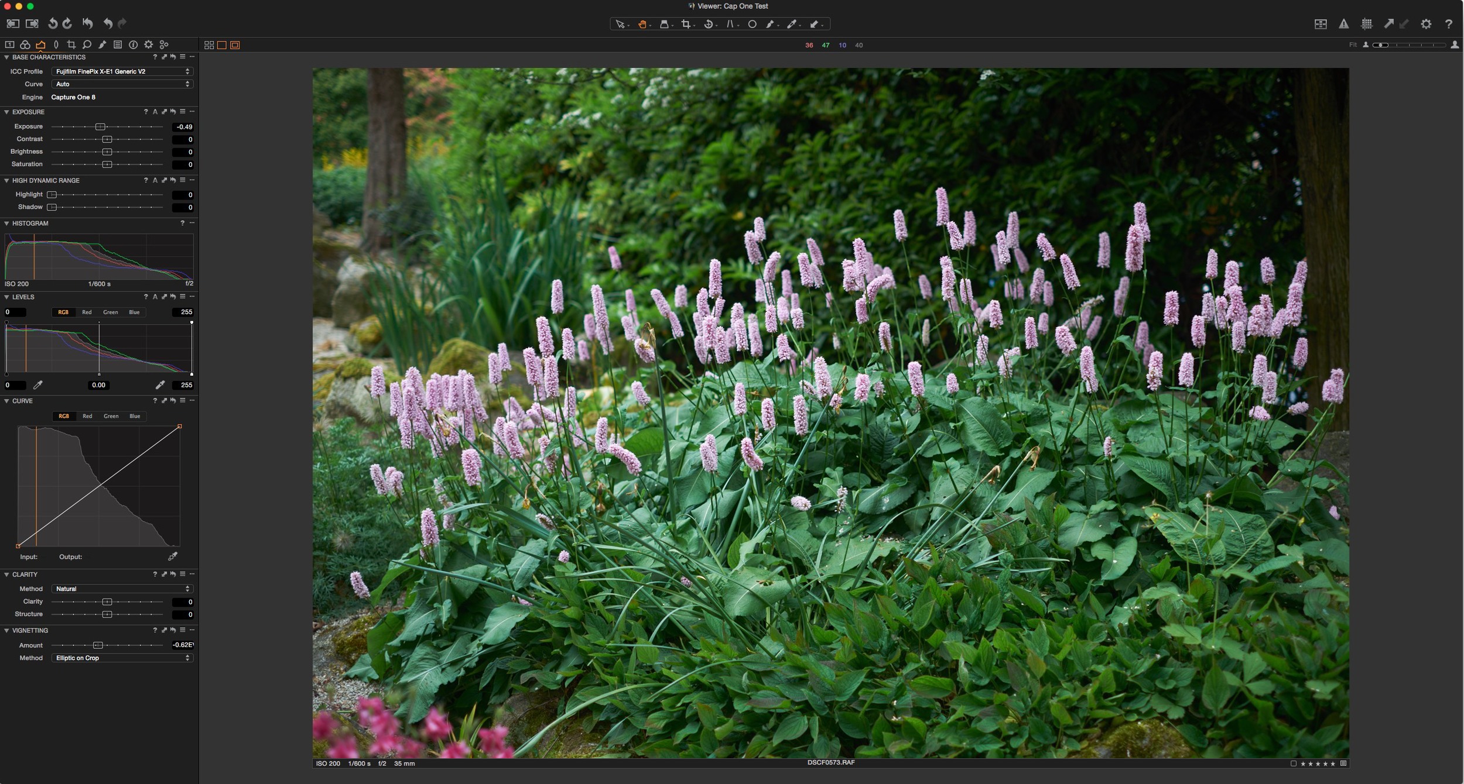This screenshot has width=1464, height=784.
Task: Open the ICC Profile dropdown
Action: 122,71
